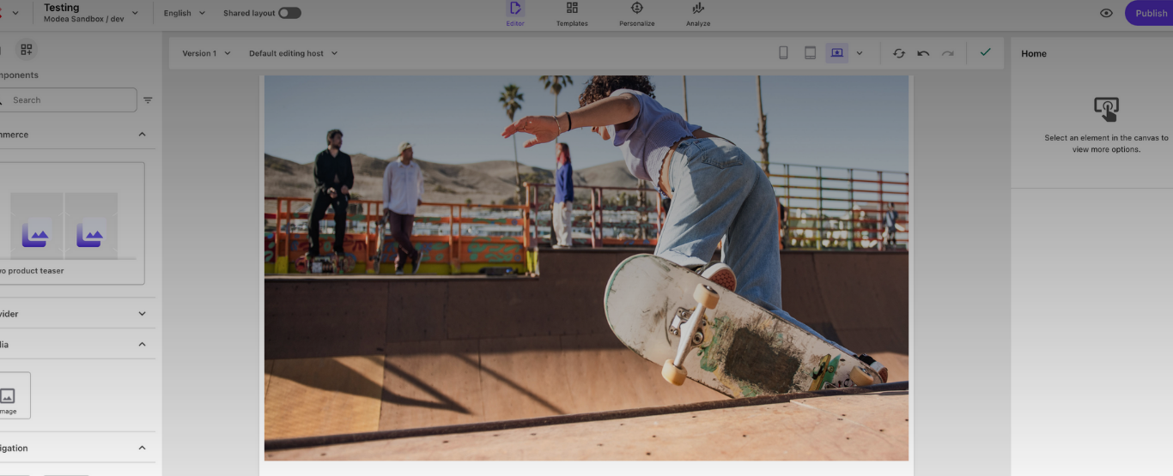
Task: Click the undo icon
Action: click(923, 53)
